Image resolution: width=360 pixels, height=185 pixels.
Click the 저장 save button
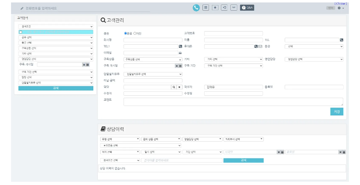337,111
